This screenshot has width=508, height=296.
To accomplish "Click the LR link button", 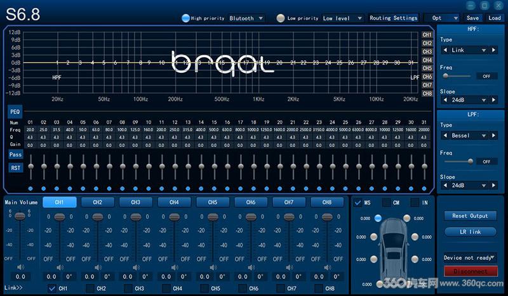I will [470, 231].
